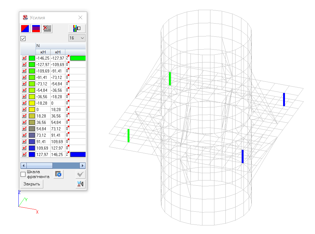Click the yellow swatch for 0 to 18,28
315x234 pixels.
(x=32, y=110)
